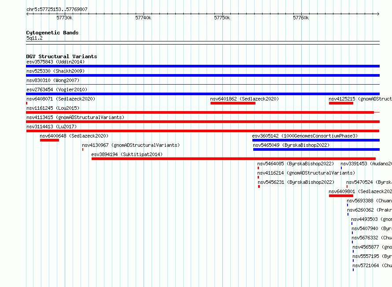392x287 pixels.
Task: Click the red bar under nsv4125215
Action: [341, 103]
